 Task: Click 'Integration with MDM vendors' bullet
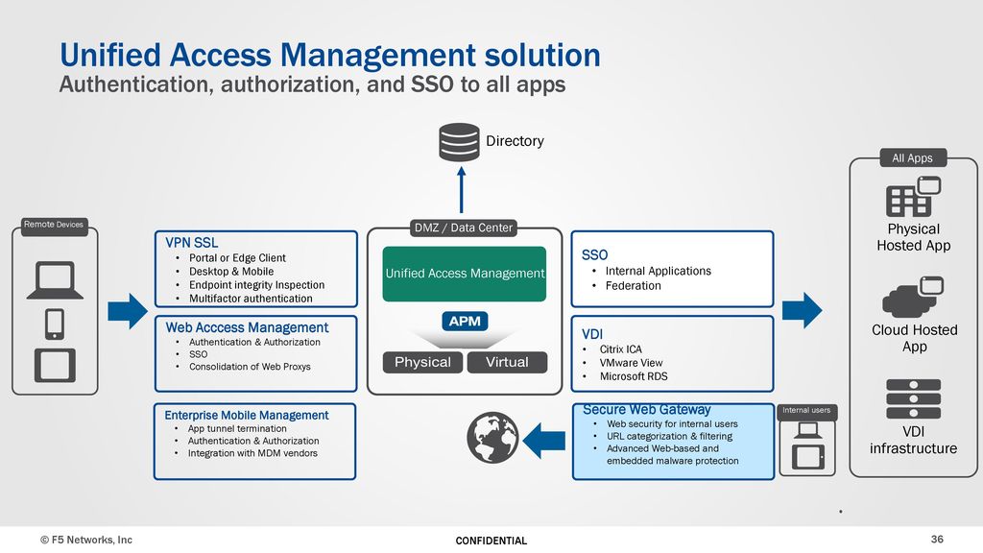(x=252, y=453)
